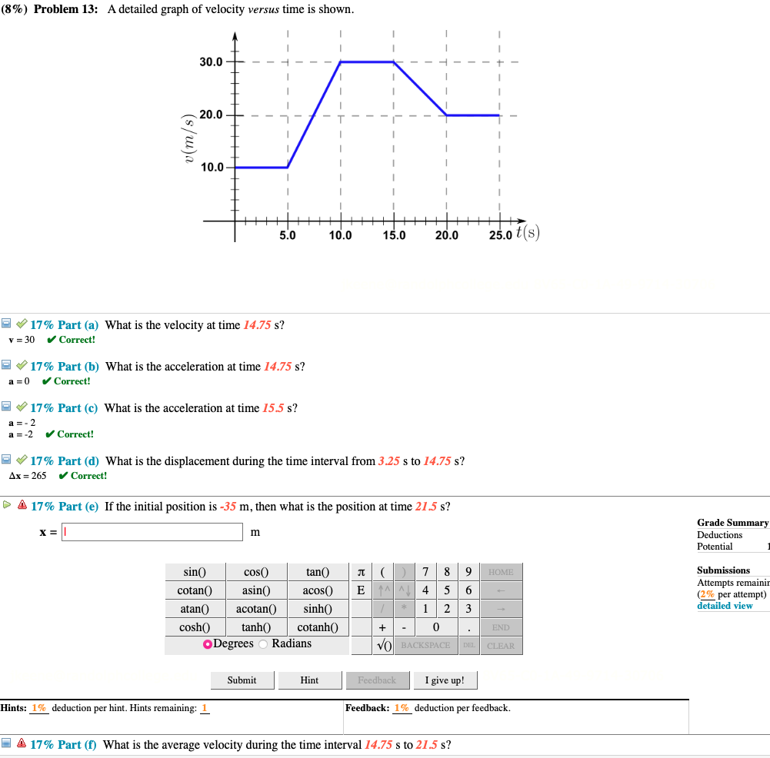This screenshot has width=770, height=758.
Task: Collapse the Part (d) section
Action: [x=8, y=460]
